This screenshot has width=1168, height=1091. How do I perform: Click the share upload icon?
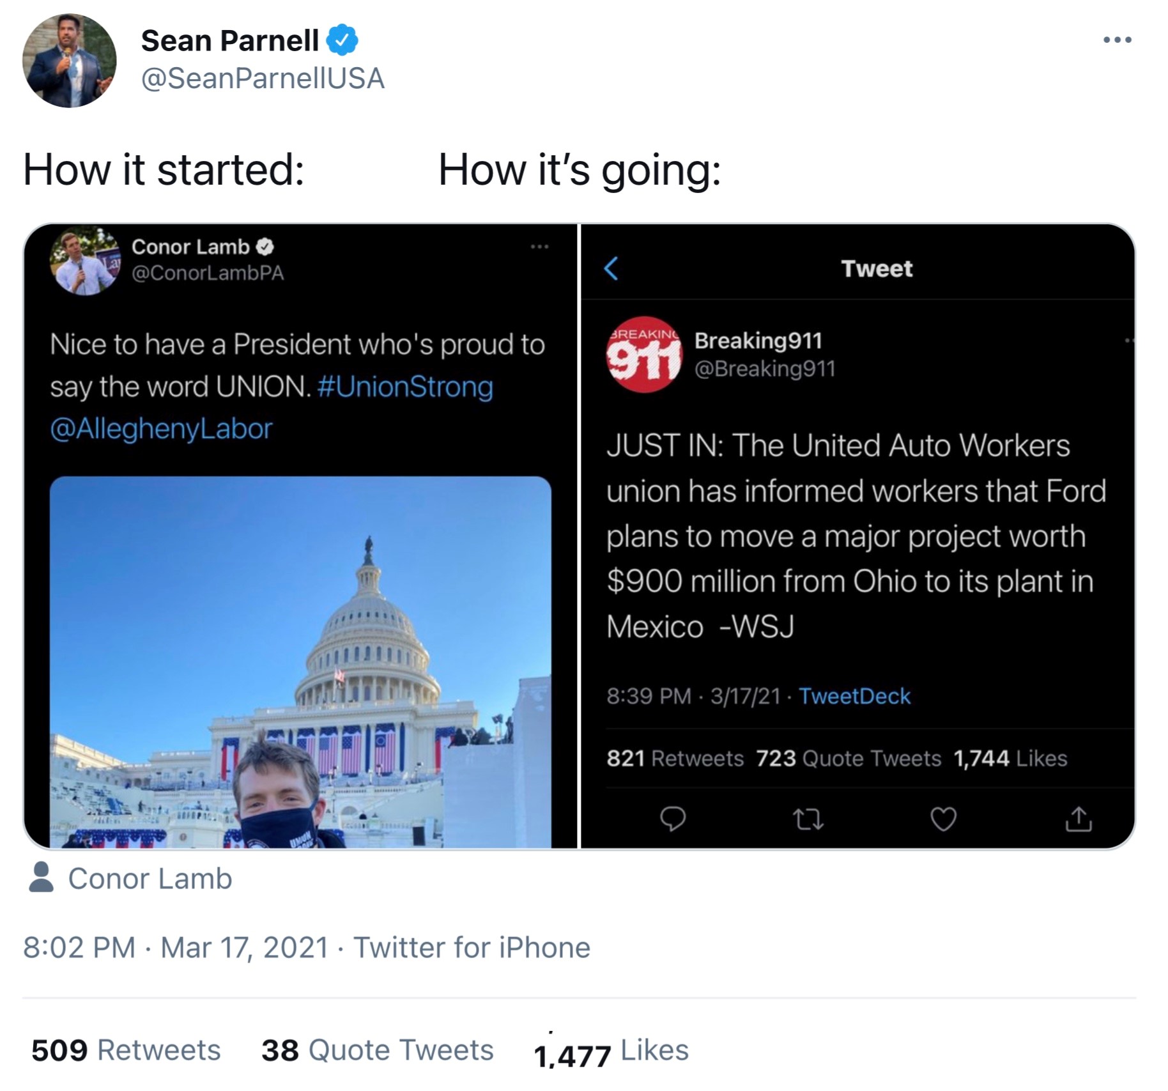(1079, 819)
